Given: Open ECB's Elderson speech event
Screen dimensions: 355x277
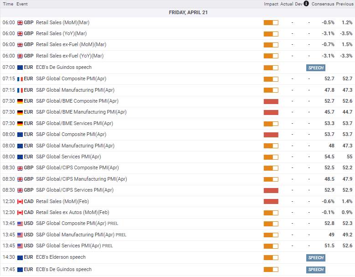Looking at the screenshot, I should [61, 257].
